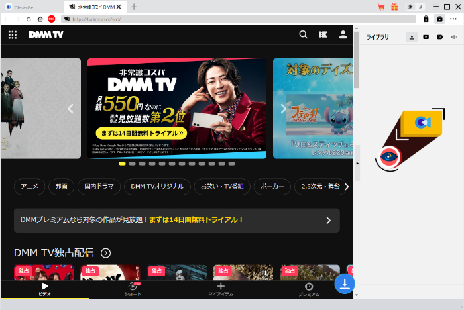Open a new tab with plus button

click(x=134, y=7)
